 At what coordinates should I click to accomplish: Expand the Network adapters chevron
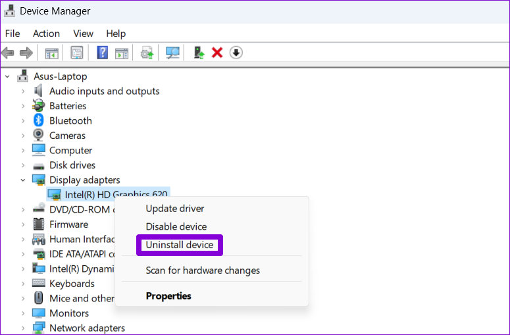23,328
